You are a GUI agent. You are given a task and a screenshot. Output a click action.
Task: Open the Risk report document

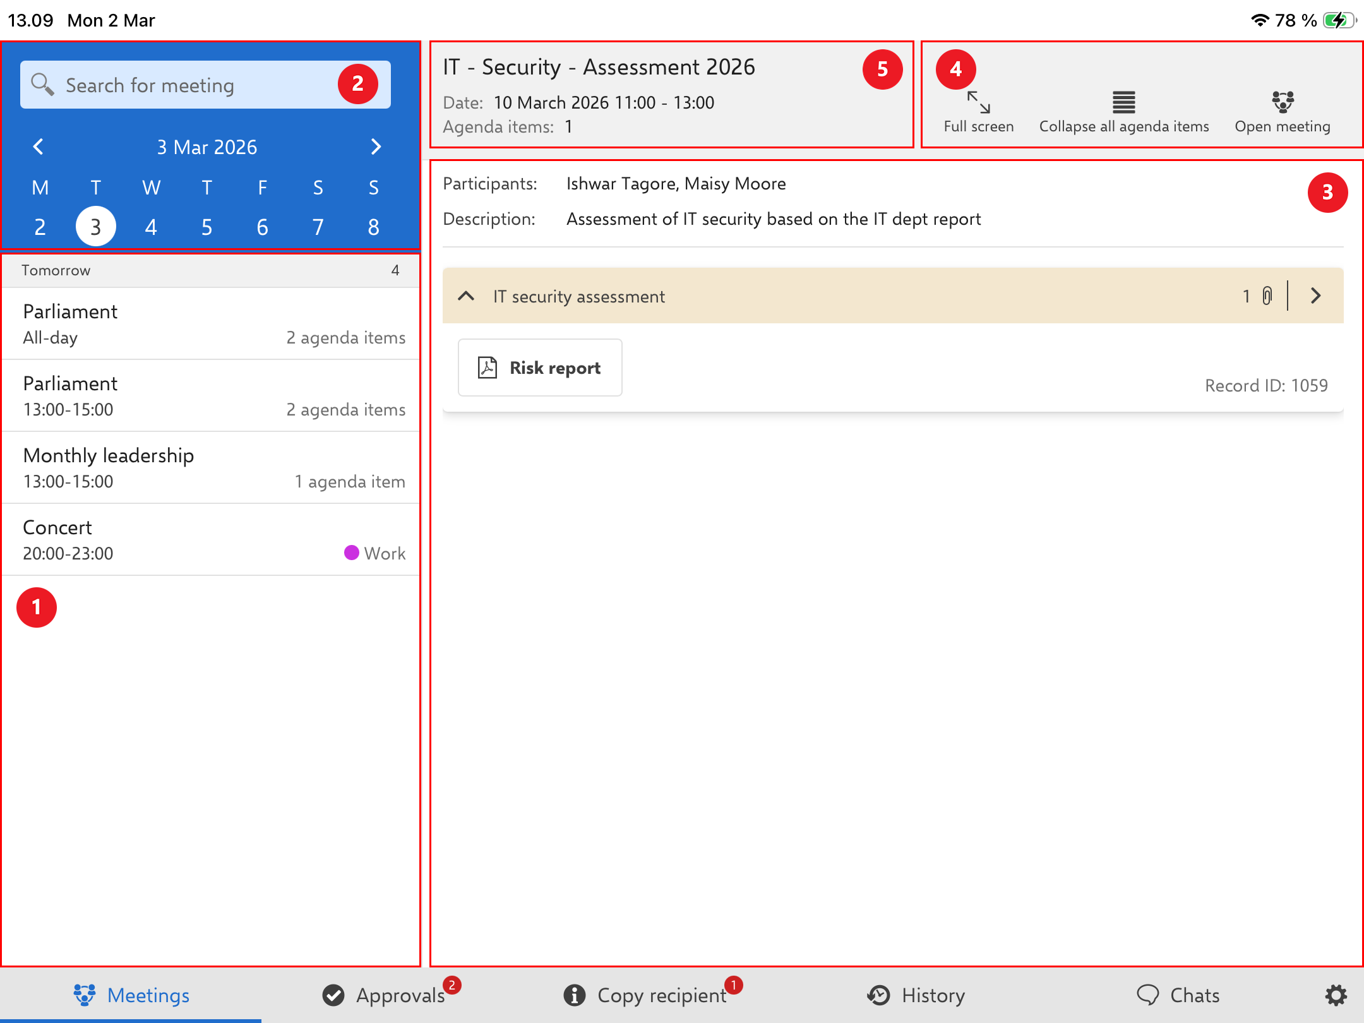tap(540, 368)
